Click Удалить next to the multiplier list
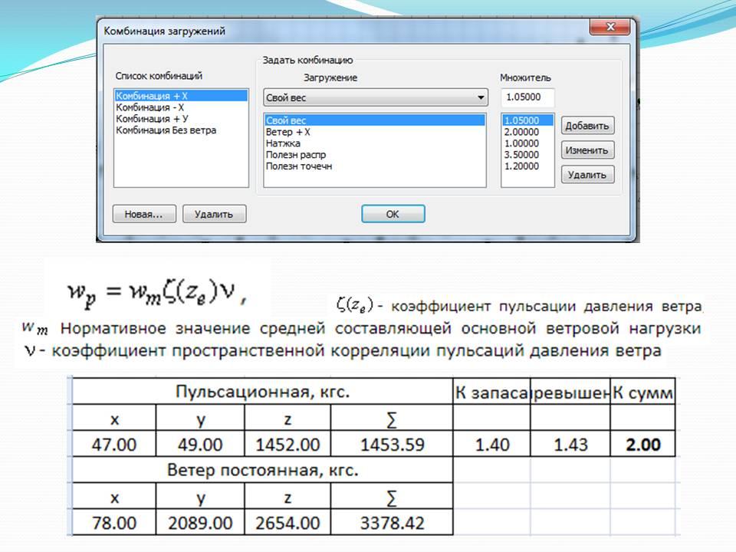 click(x=587, y=175)
